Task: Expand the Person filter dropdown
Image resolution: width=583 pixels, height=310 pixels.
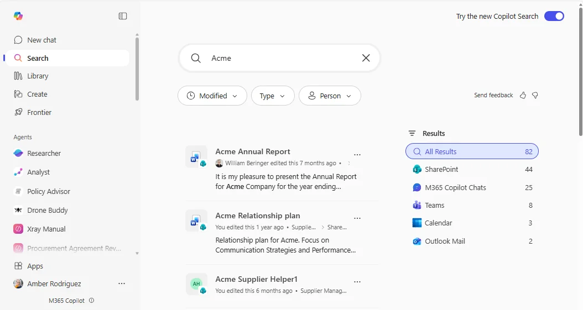Action: [x=330, y=96]
